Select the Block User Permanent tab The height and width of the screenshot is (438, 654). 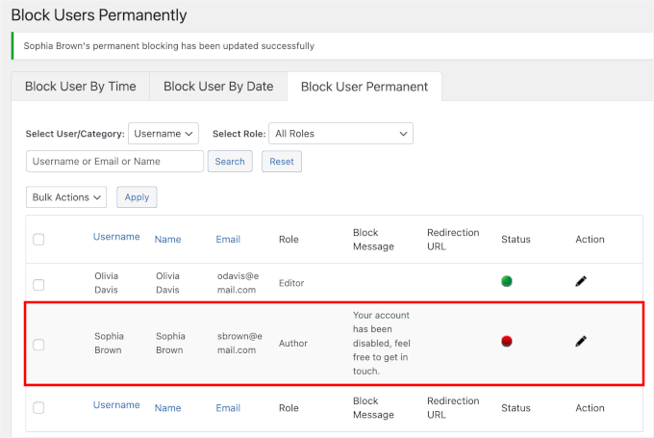[x=365, y=87]
